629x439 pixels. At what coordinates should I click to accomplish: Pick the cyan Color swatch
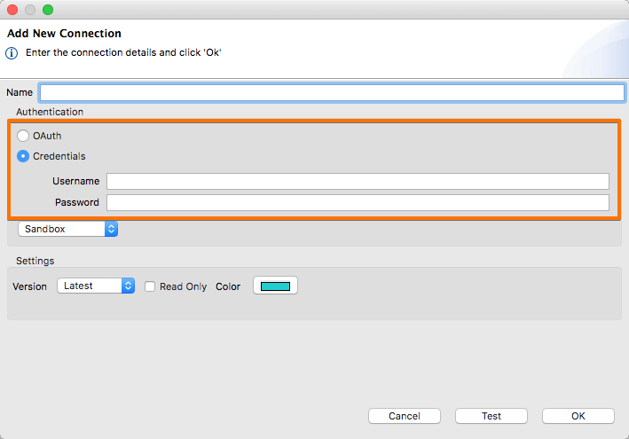tap(276, 286)
